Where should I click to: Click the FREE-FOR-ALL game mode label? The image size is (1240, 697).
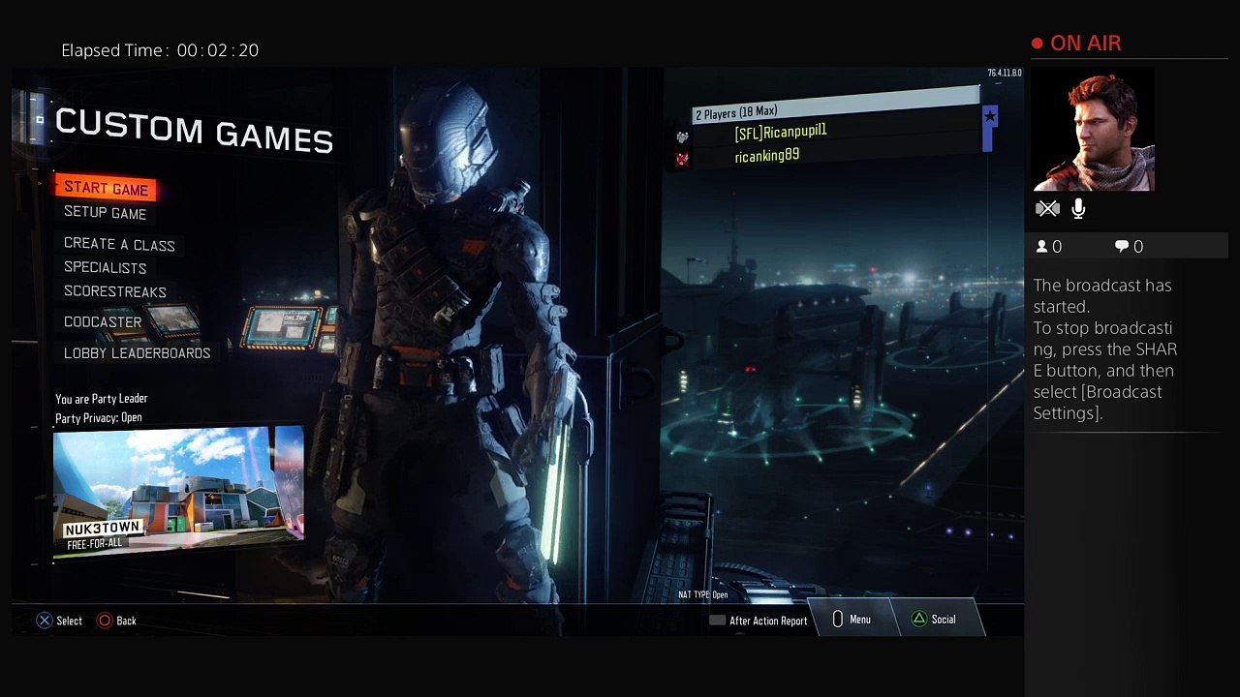(95, 545)
